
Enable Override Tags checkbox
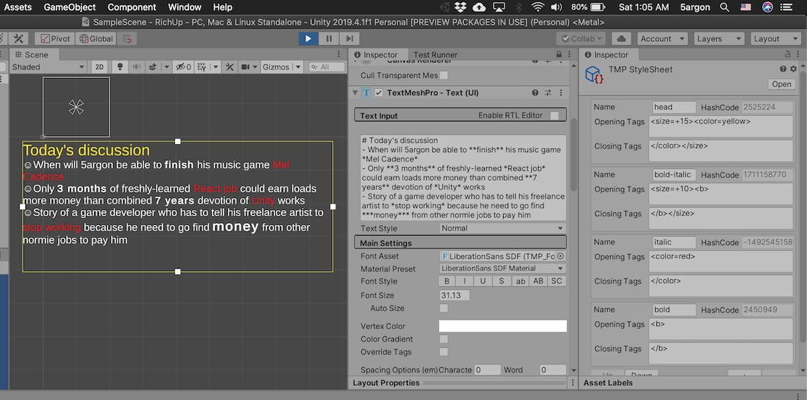444,352
